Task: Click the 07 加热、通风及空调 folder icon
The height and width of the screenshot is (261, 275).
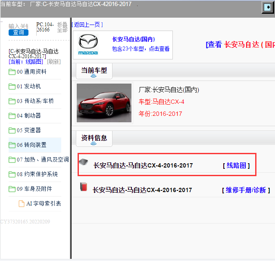Action: 12,160
